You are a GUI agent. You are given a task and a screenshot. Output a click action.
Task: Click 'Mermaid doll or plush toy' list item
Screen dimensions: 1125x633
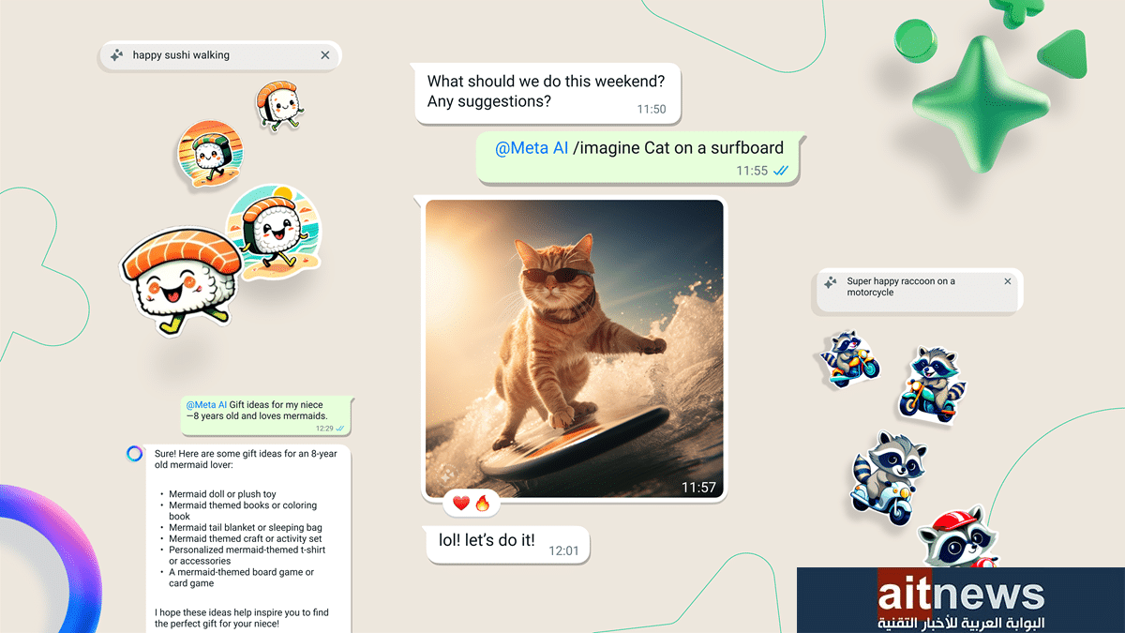(222, 494)
